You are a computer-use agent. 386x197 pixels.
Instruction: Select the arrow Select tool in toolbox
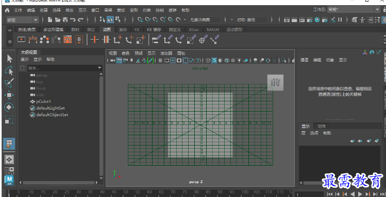[x=10, y=59]
